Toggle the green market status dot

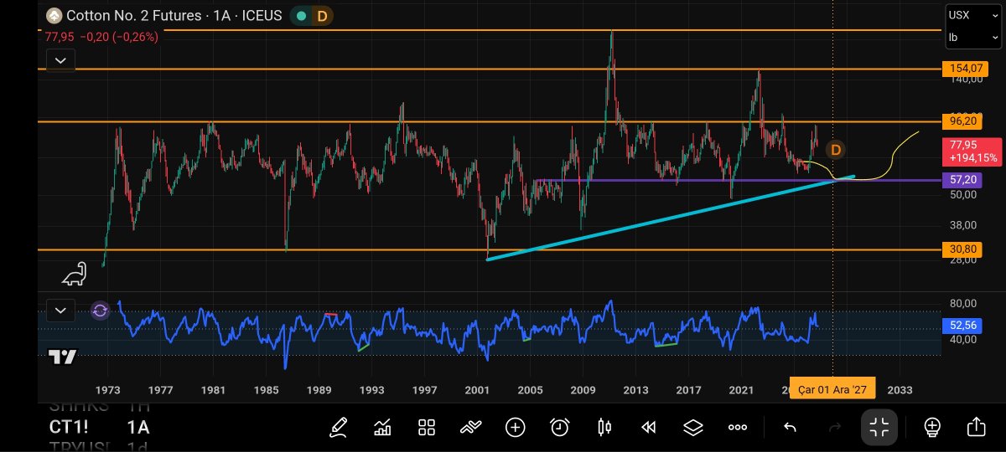(302, 15)
